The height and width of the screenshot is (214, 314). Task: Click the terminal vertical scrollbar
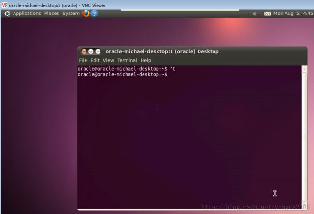tap(304, 137)
